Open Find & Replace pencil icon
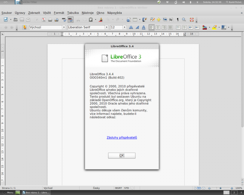The height and width of the screenshot is (195, 244). point(152,20)
